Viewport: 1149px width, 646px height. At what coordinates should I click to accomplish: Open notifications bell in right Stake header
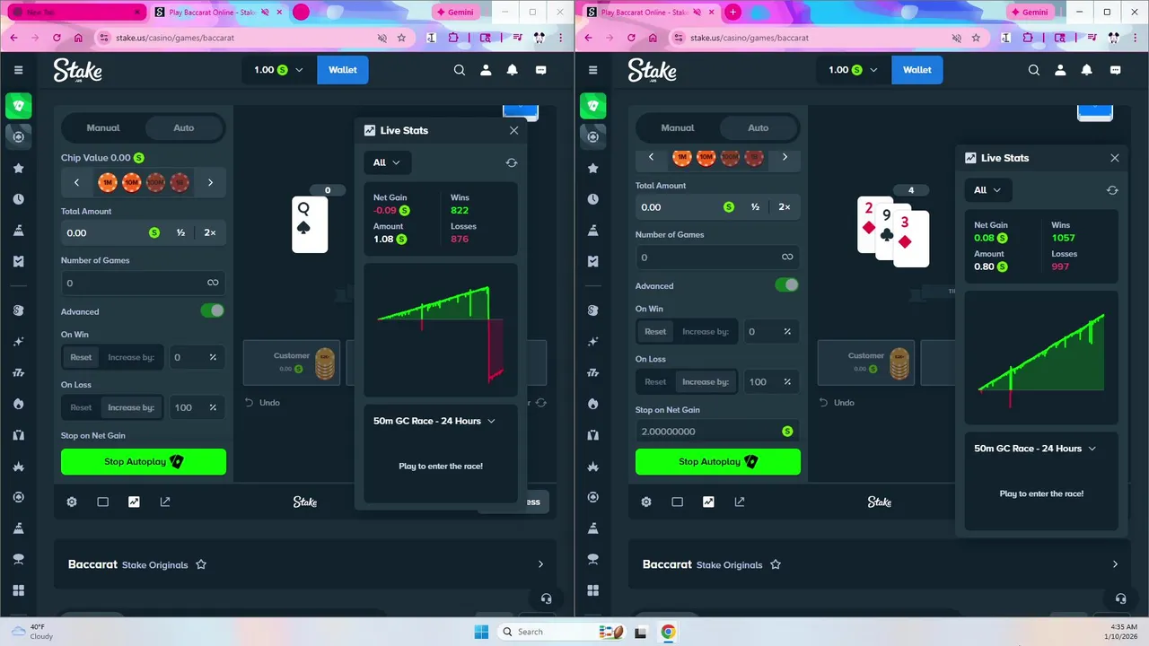click(x=1087, y=70)
